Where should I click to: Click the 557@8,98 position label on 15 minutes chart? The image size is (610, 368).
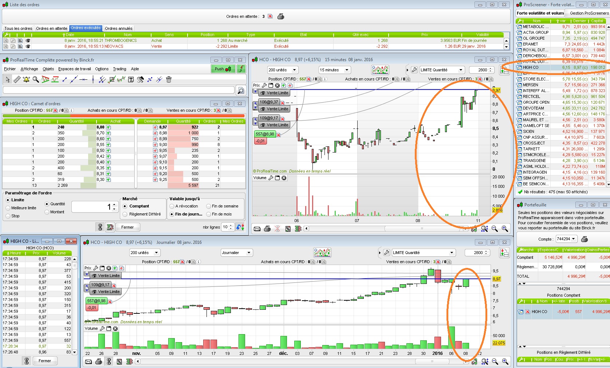[x=265, y=134]
